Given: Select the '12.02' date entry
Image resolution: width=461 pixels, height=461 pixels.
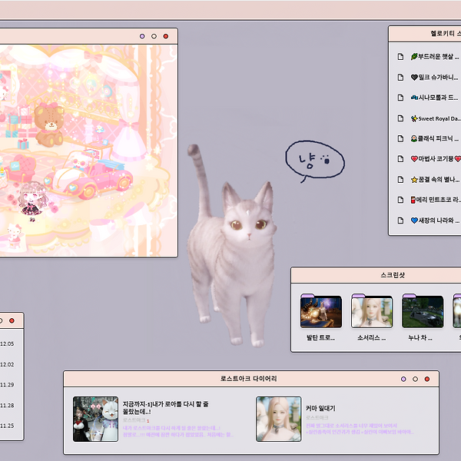Looking at the screenshot, I should [x=7, y=364].
